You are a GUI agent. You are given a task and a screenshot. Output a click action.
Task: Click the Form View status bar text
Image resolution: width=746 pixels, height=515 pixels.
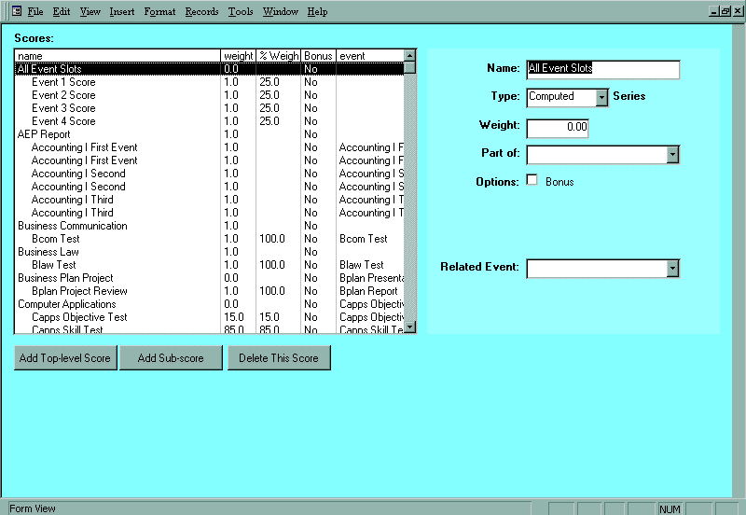click(x=33, y=508)
